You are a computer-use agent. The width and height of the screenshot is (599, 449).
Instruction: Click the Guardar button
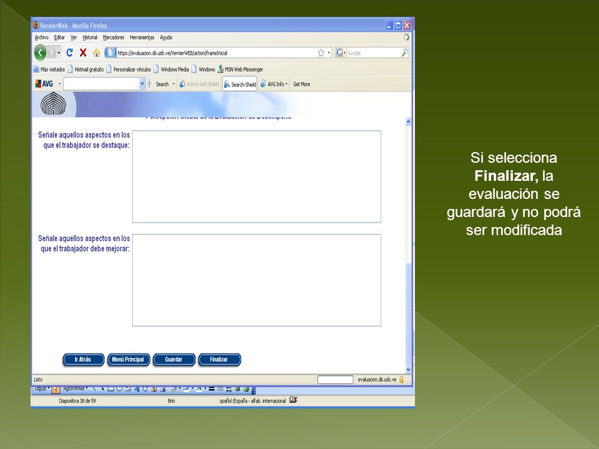click(174, 360)
